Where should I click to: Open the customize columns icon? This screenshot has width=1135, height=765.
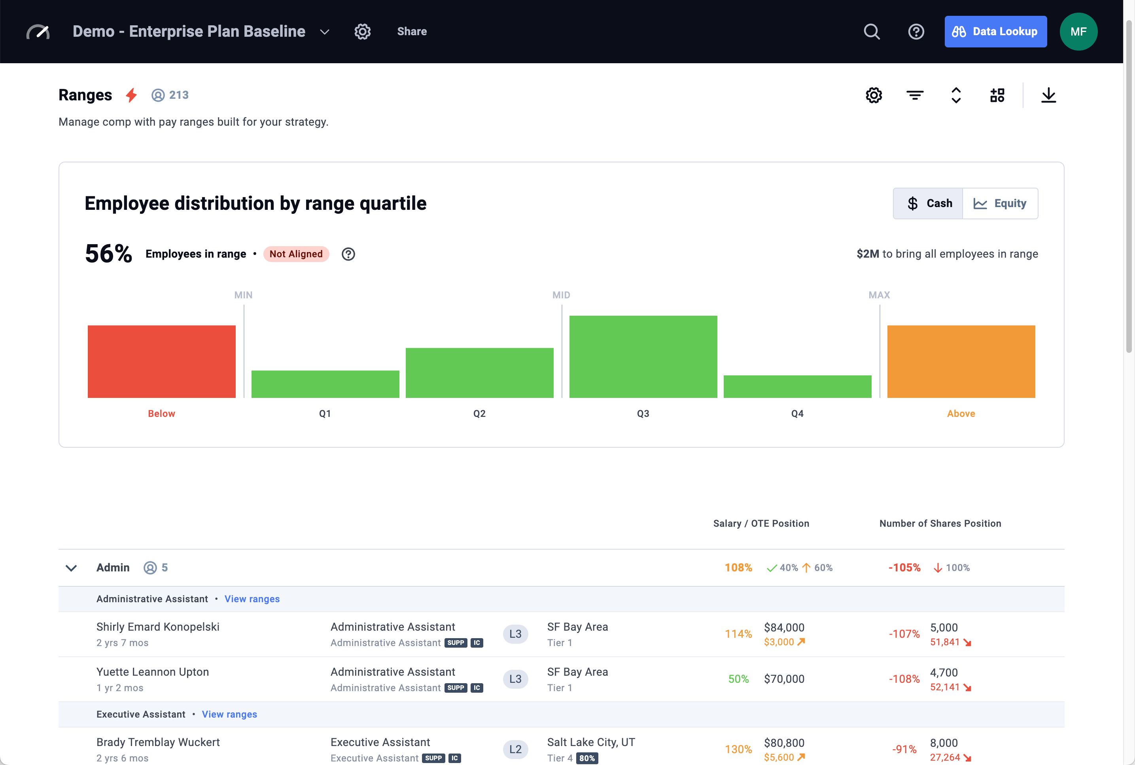point(997,95)
